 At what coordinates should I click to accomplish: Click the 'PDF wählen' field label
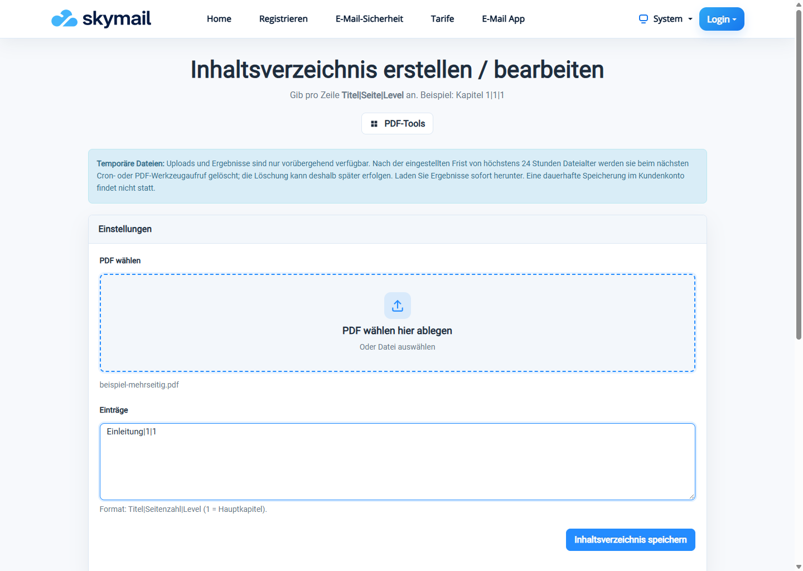[120, 260]
